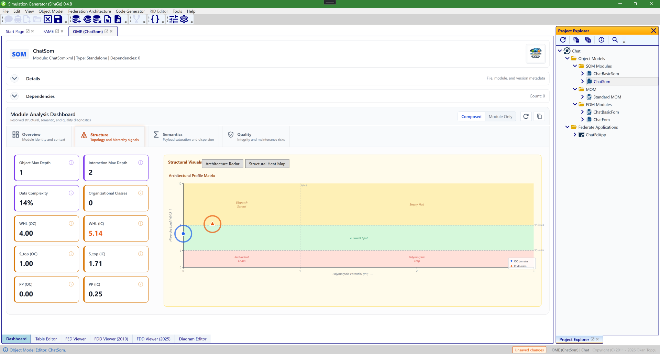The height and width of the screenshot is (354, 660).
Task: Click the orange IC domain triangle marker
Action: pyautogui.click(x=212, y=224)
